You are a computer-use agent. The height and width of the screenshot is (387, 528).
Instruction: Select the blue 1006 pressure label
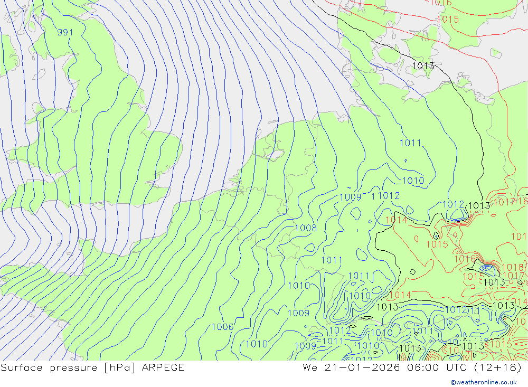pos(223,327)
